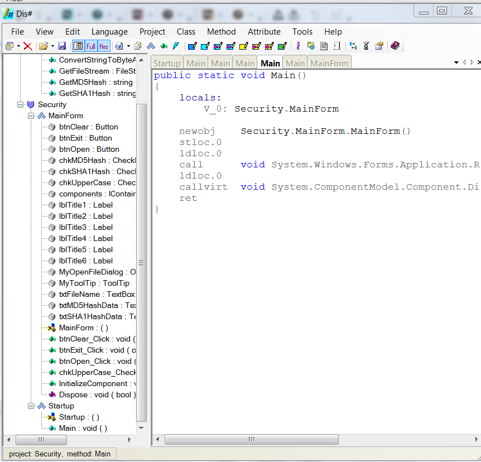Collapse the Security project node
This screenshot has height=462, width=481.
pyautogui.click(x=21, y=104)
